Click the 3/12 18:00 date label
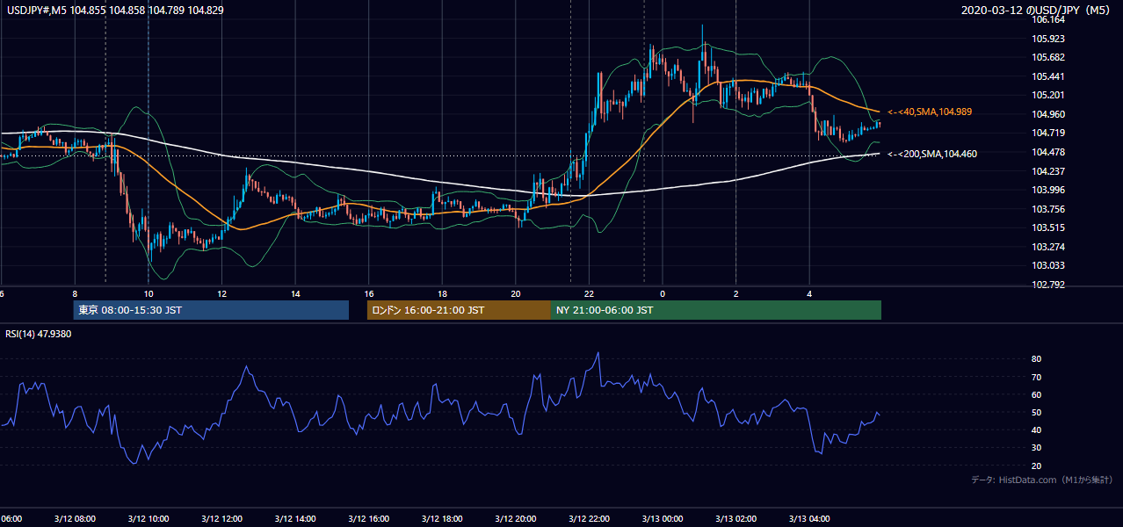 tap(442, 518)
